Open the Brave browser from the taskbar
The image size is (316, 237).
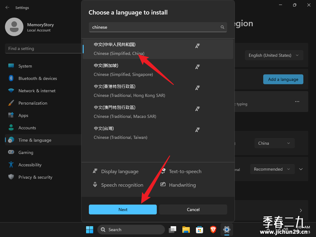tap(213, 230)
